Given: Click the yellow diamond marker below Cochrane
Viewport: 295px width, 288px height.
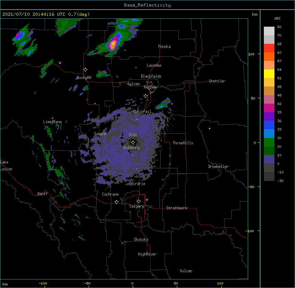Looking at the screenshot, I should [x=116, y=202].
